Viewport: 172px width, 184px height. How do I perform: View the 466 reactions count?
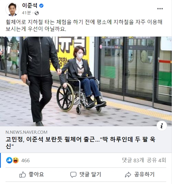[26, 160]
